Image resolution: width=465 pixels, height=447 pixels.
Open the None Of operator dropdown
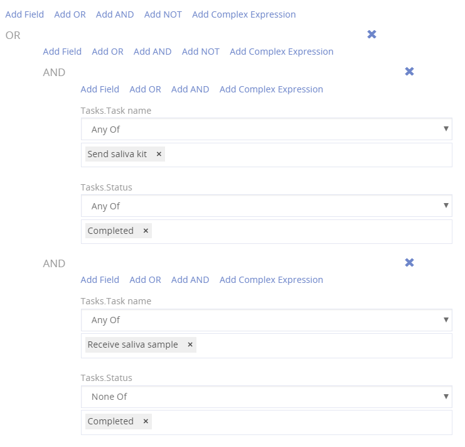click(266, 397)
